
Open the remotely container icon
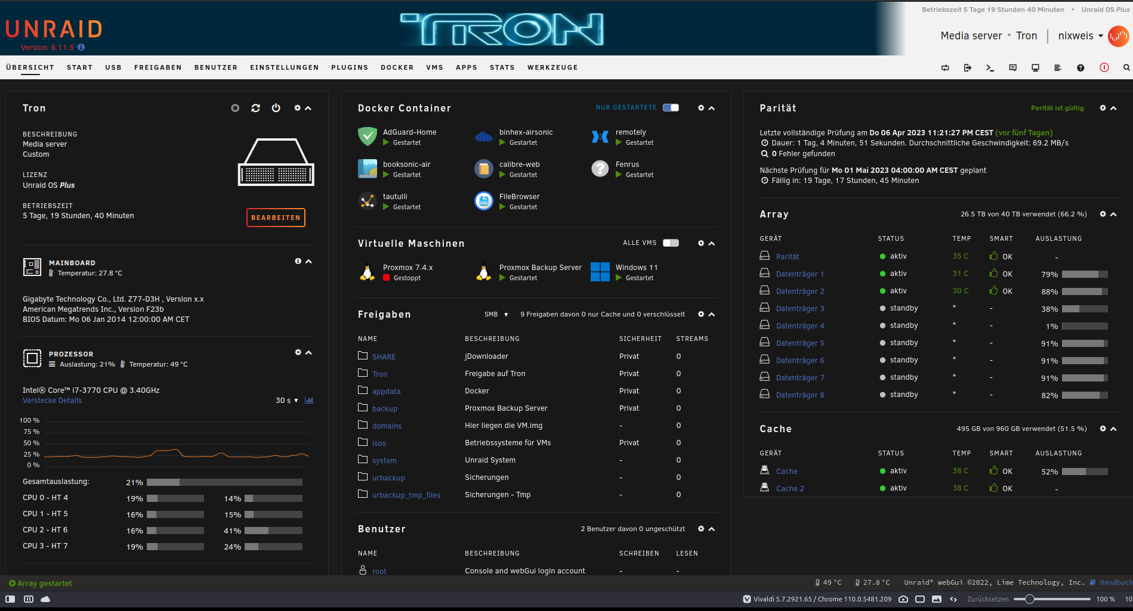[x=600, y=137]
